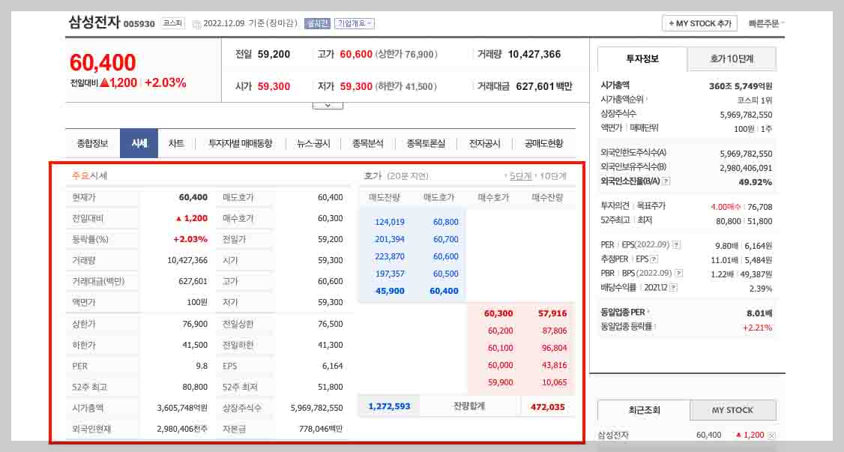Click the large current price 60,400
Image resolution: width=844 pixels, height=452 pixels.
pyautogui.click(x=103, y=63)
